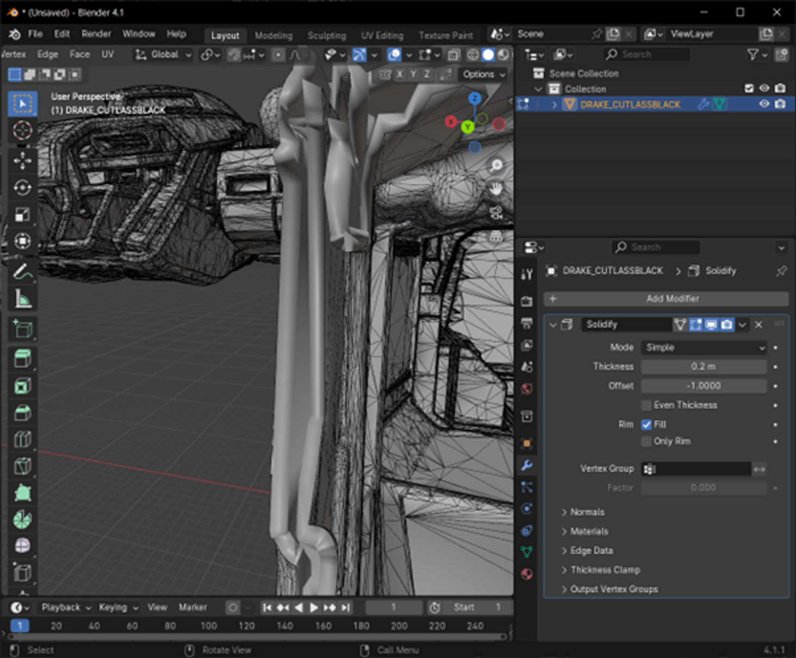The height and width of the screenshot is (658, 796).
Task: Select the Rotate tool
Action: [22, 187]
